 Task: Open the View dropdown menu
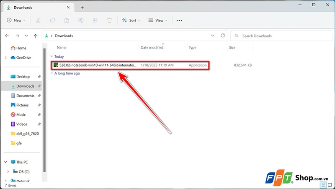(x=158, y=20)
